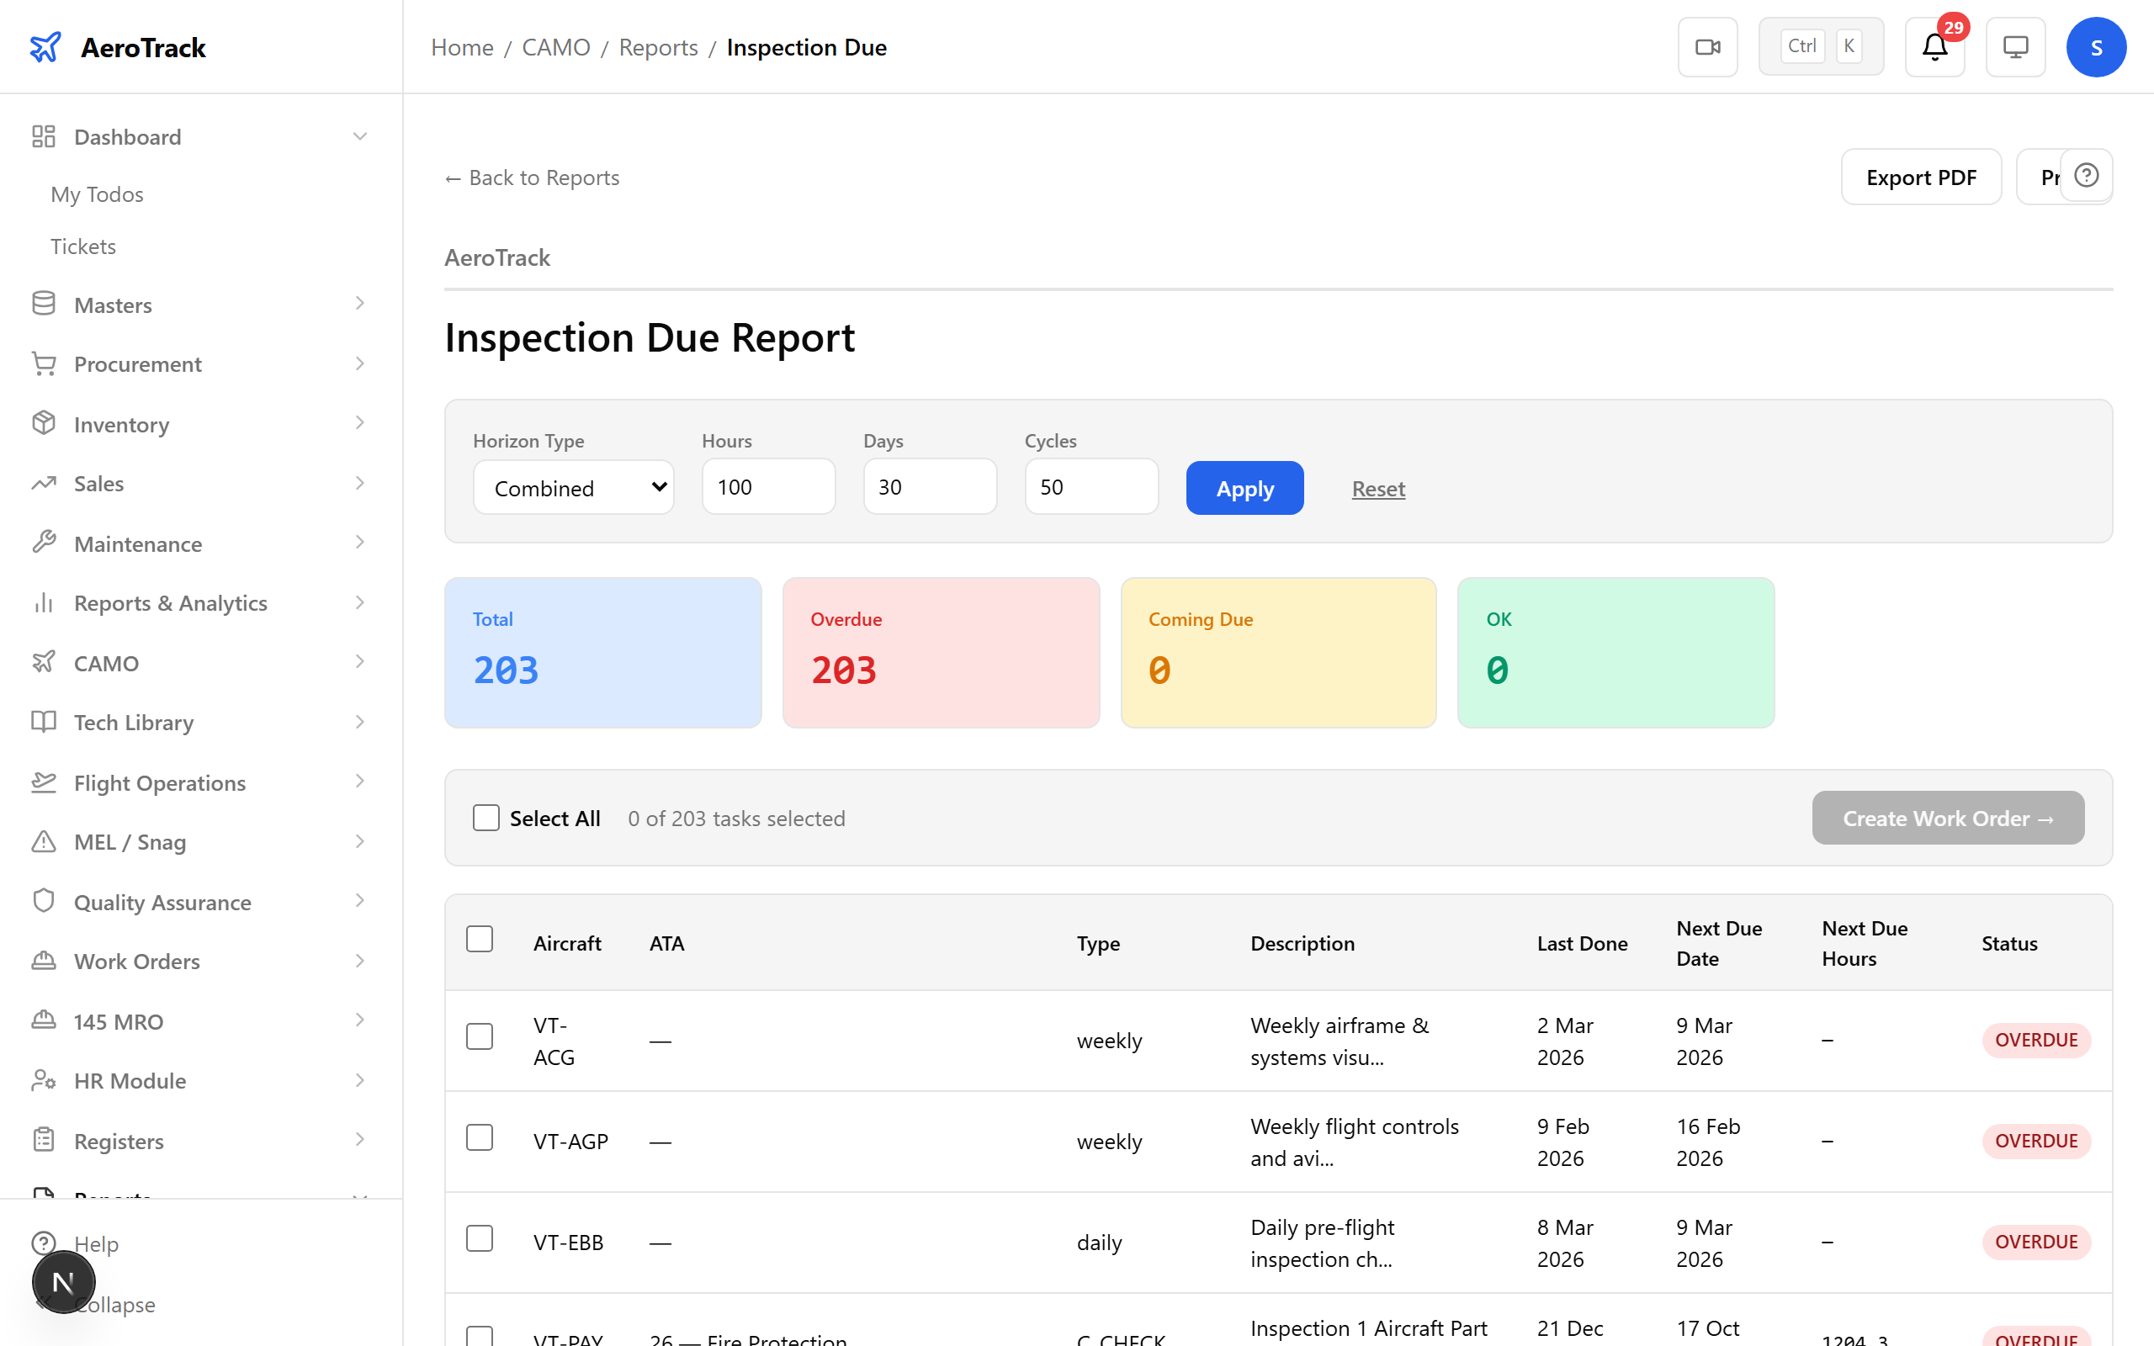Image resolution: width=2154 pixels, height=1346 pixels.
Task: Open the CAMO module in the sidebar
Action: click(x=105, y=663)
